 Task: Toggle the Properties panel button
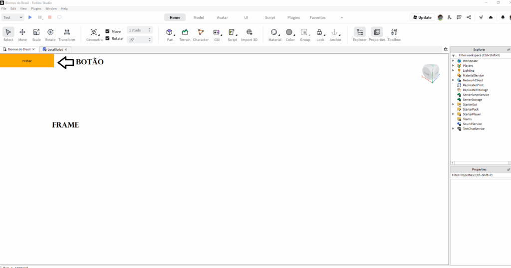(377, 34)
